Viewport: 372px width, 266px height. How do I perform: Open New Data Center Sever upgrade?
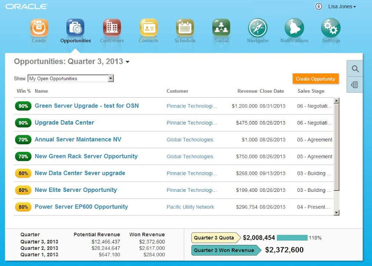click(80, 173)
